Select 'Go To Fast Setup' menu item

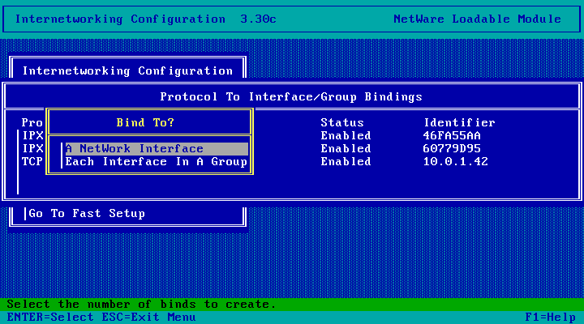87,214
